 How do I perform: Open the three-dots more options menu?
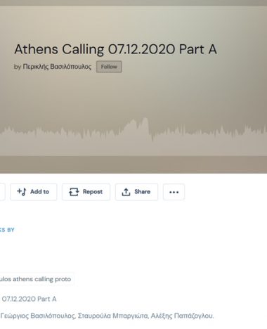(174, 192)
